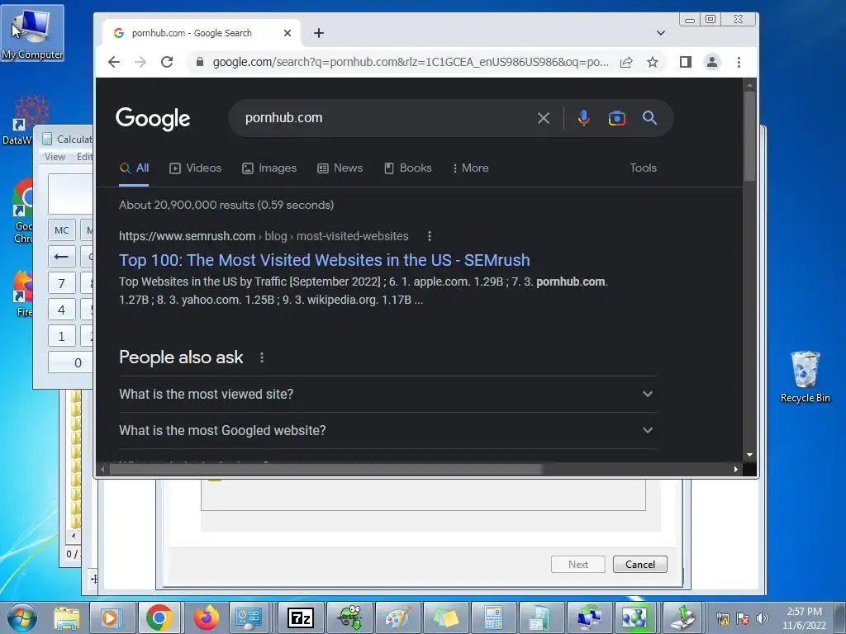Clear the Google search box

pos(544,118)
